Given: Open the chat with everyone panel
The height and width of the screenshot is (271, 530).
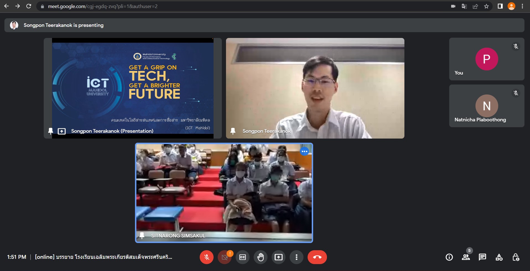Looking at the screenshot, I should coord(482,257).
